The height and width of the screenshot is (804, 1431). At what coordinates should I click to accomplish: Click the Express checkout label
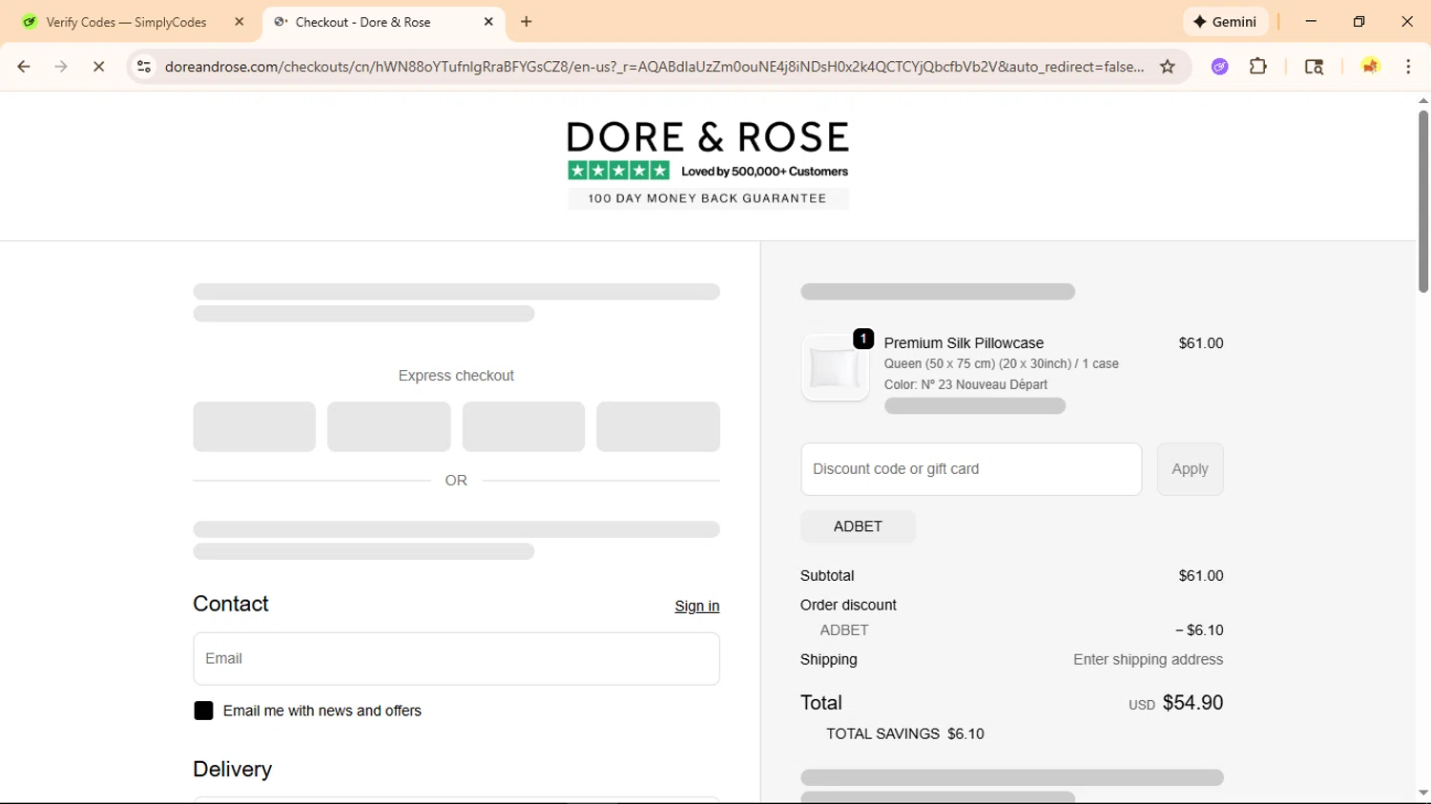(456, 376)
